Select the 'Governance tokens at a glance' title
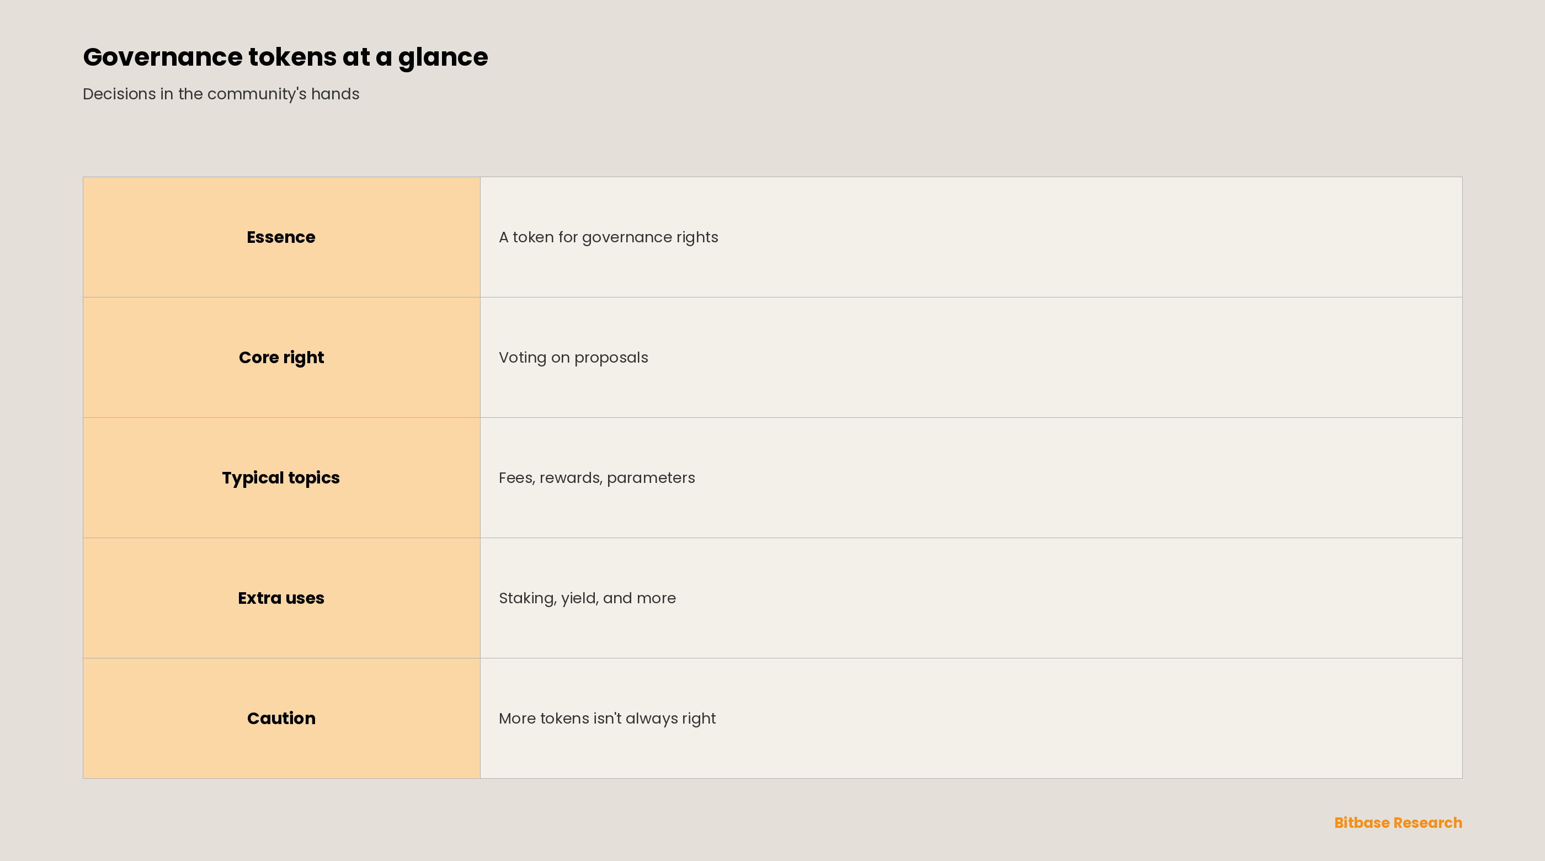 [285, 57]
